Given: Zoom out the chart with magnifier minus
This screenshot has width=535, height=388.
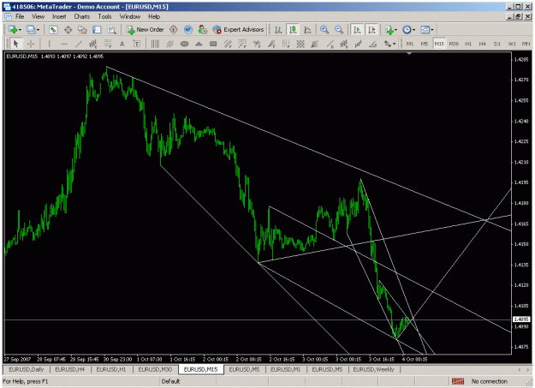Looking at the screenshot, I should coord(339,30).
